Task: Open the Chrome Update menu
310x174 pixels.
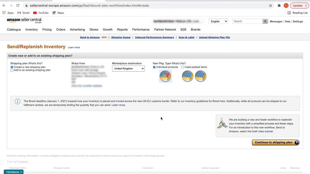Action: click(299, 5)
